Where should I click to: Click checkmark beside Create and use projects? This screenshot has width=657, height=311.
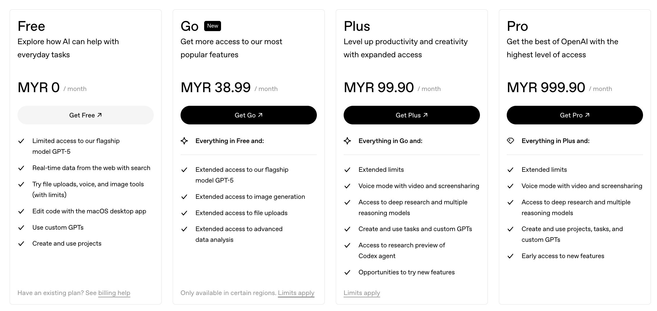pyautogui.click(x=21, y=244)
